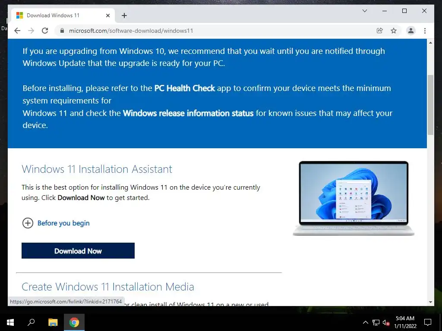The image size is (442, 331).
Task: Click the Windows 11 laptop image
Action: click(x=354, y=198)
